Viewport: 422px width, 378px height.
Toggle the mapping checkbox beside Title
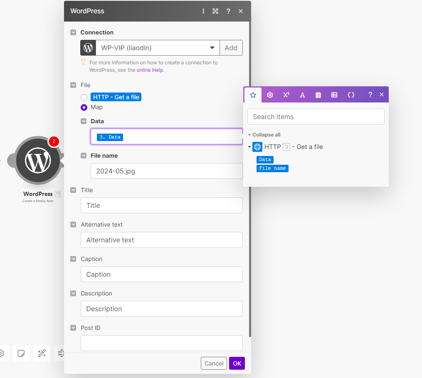pyautogui.click(x=73, y=190)
